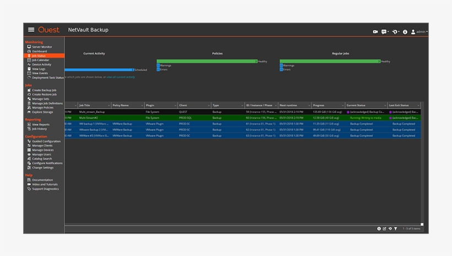Image resolution: width=452 pixels, height=256 pixels.
Task: Toggle the Policies Warnings filter box
Action: [158, 66]
